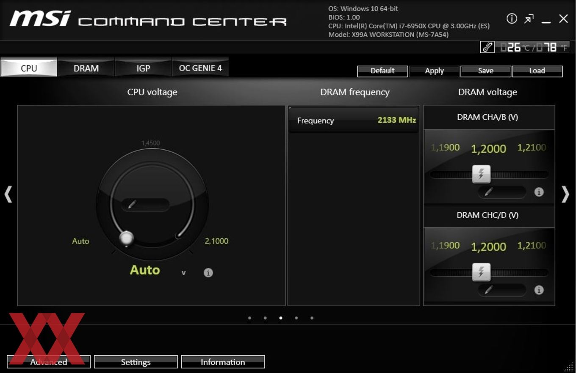
Task: Select the first page indicator dot
Action: [x=249, y=318]
